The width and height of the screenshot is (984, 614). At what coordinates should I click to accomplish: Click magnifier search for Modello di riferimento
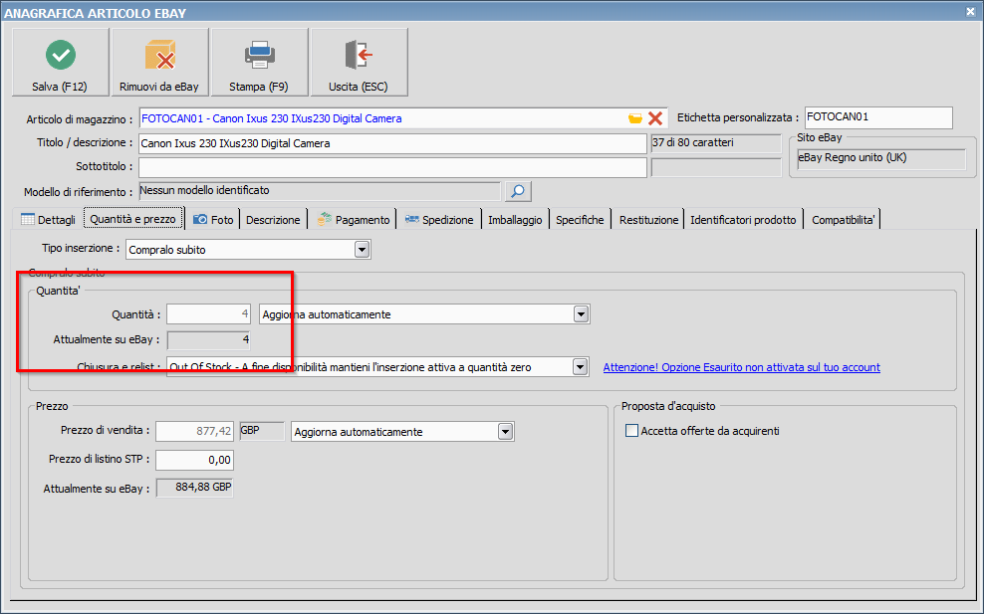click(518, 191)
